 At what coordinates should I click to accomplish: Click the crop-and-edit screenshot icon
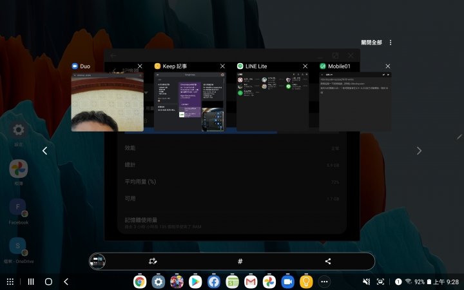point(152,261)
